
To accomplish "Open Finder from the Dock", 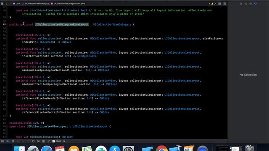I will click(19, 148).
